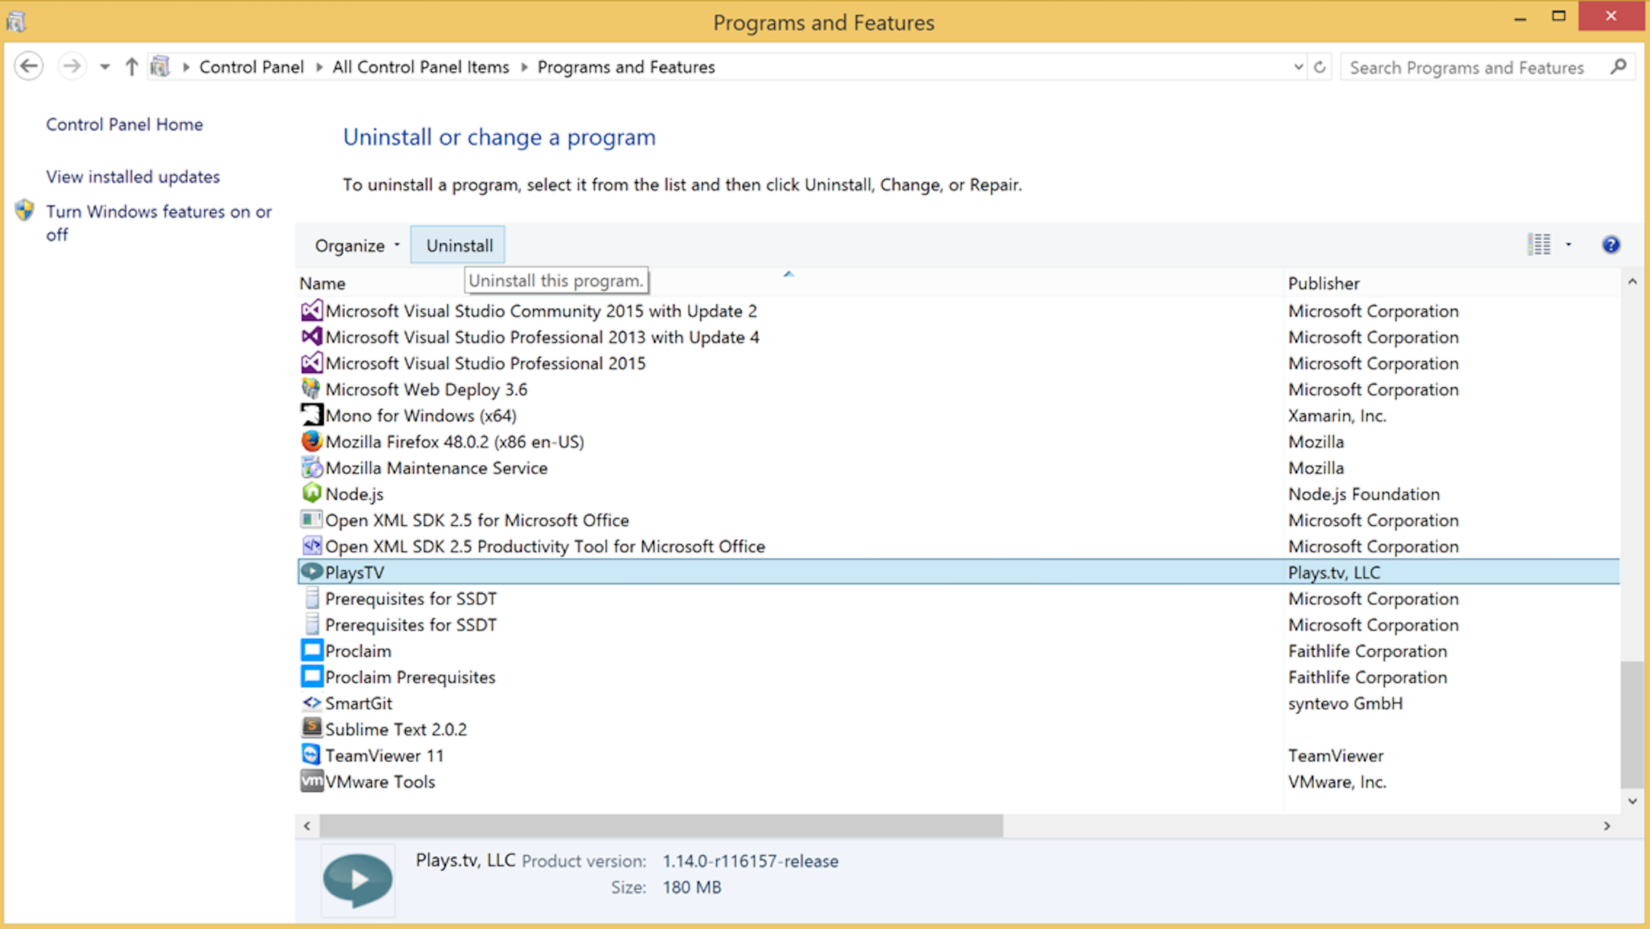Image resolution: width=1650 pixels, height=929 pixels.
Task: Click the Xamarin, Inc. publisher cell
Action: pos(1337,416)
